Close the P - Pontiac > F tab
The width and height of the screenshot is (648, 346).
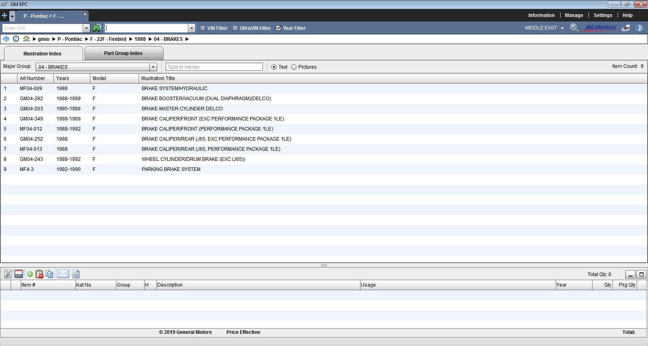[85, 14]
